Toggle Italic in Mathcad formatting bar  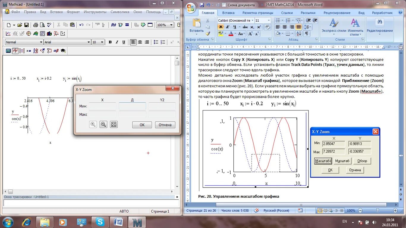pyautogui.click(x=117, y=42)
